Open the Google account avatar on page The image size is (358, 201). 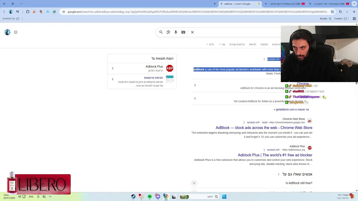(x=8, y=32)
